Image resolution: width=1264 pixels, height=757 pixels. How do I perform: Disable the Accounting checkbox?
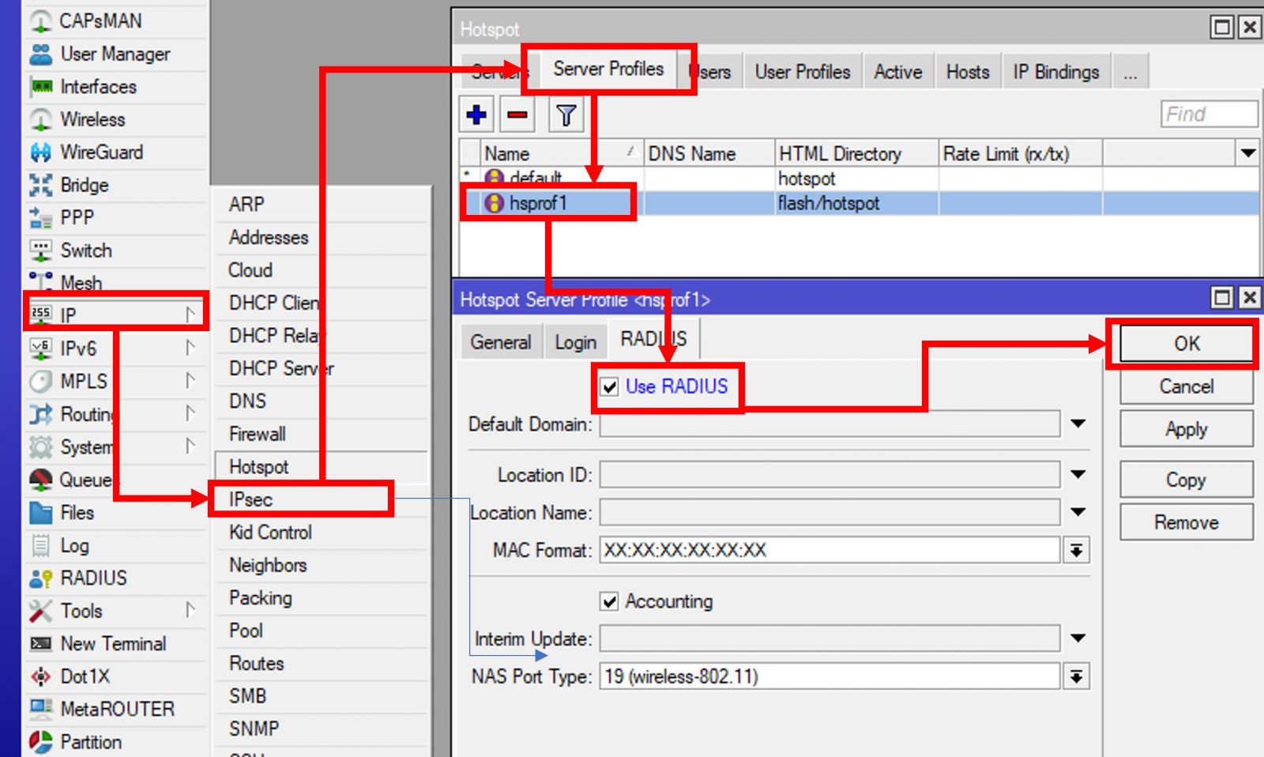(x=608, y=601)
